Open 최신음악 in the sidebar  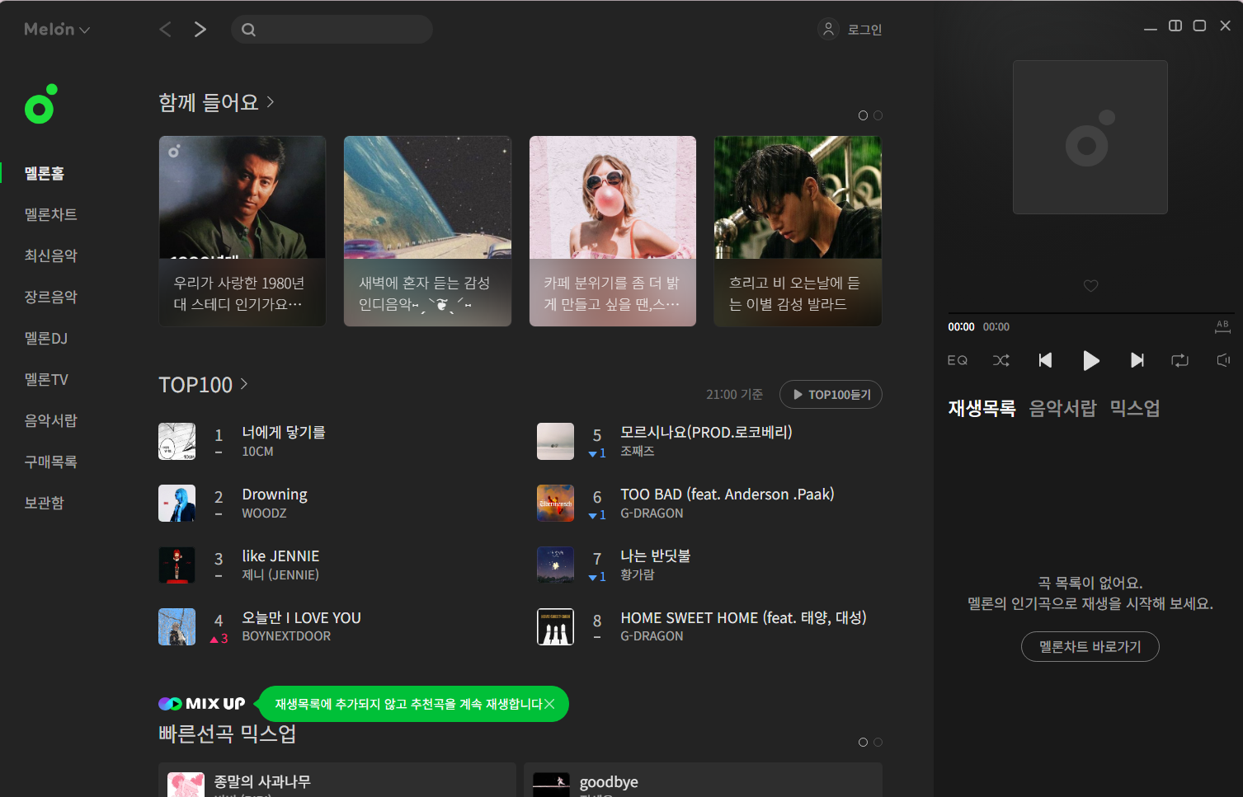coord(50,256)
